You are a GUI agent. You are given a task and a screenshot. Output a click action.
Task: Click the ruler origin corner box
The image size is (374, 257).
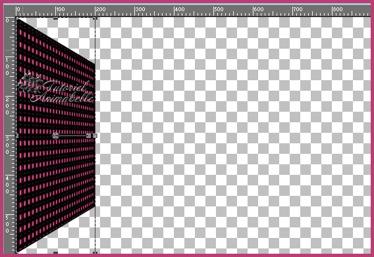(9, 11)
